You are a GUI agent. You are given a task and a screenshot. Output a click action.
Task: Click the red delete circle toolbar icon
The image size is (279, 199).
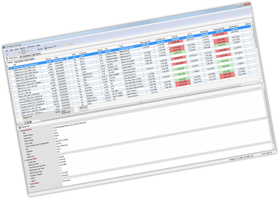pos(19,53)
